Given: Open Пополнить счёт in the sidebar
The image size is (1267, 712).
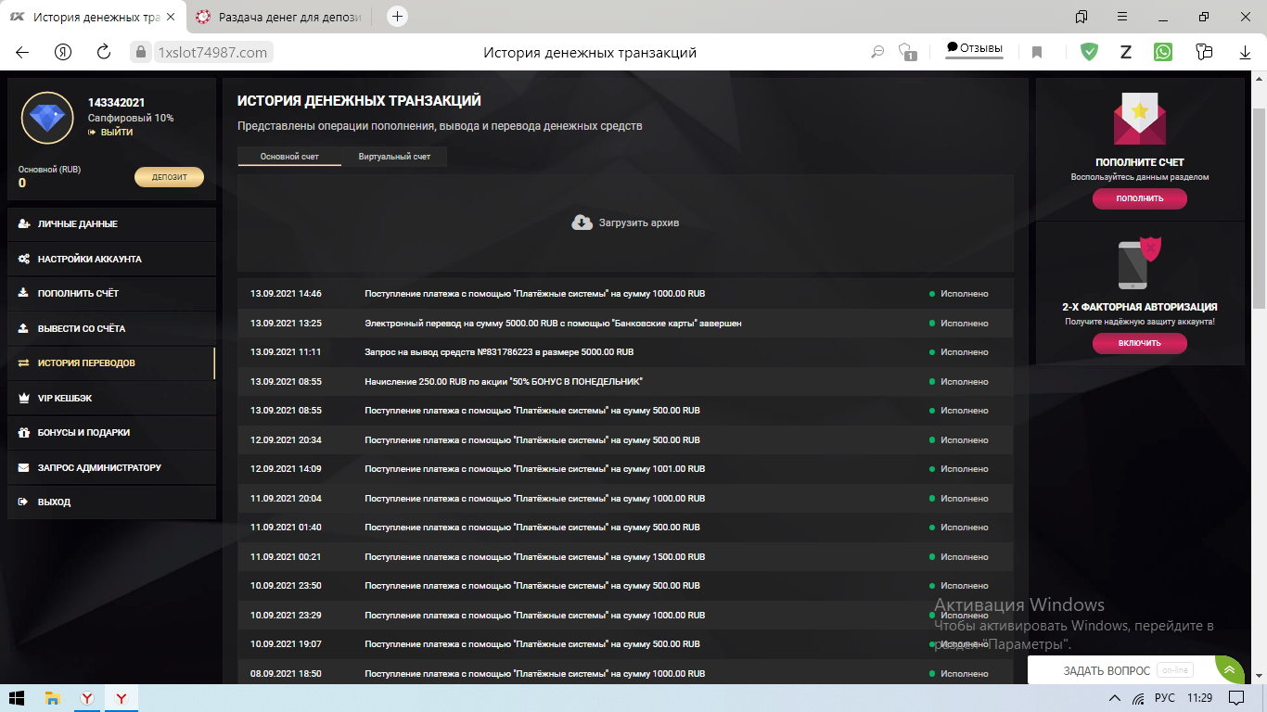Looking at the screenshot, I should [x=111, y=294].
